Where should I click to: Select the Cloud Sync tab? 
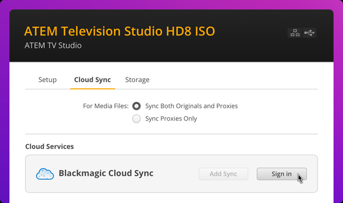(x=93, y=79)
